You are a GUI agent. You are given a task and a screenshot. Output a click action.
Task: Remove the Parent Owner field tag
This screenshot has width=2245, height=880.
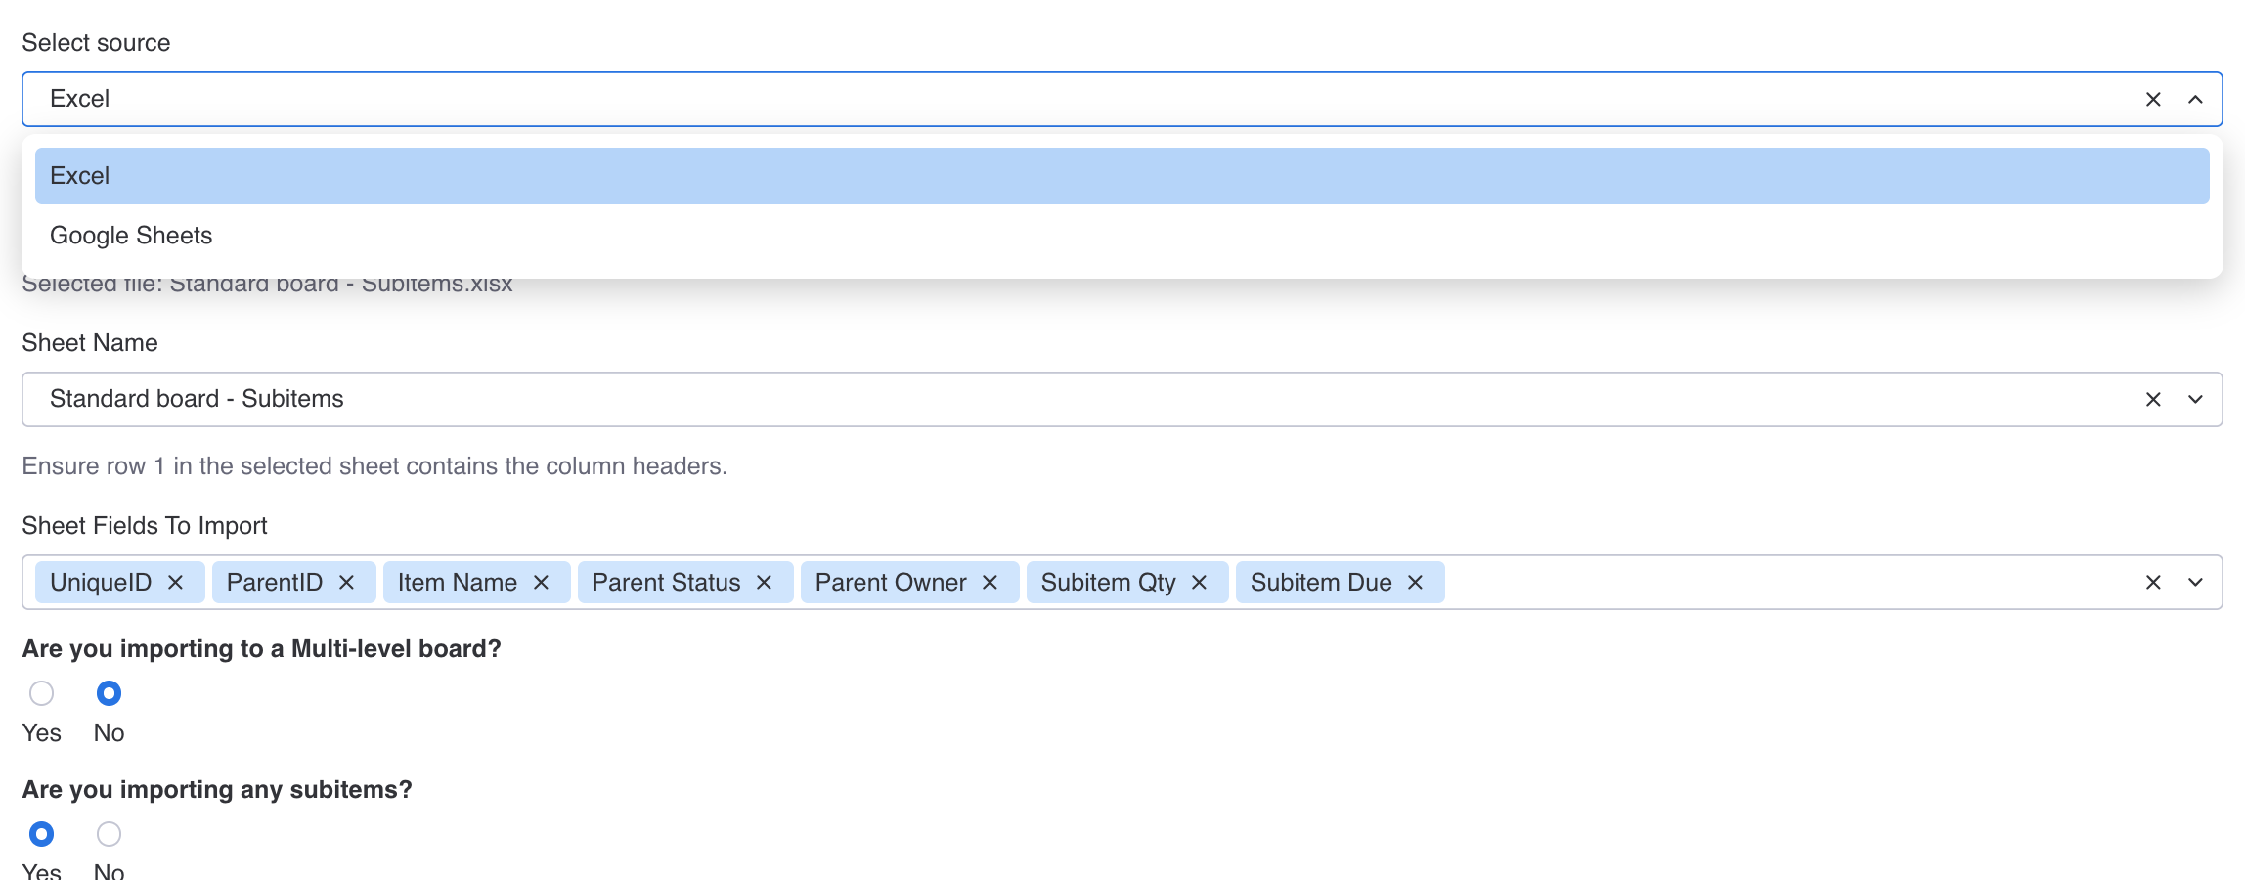pyautogui.click(x=990, y=583)
